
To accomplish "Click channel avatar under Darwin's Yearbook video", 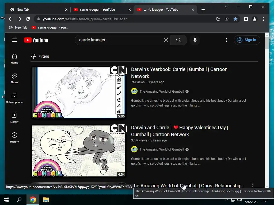I will tap(134, 91).
